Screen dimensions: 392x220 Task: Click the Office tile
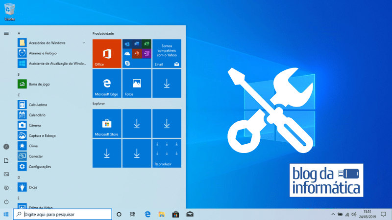(x=107, y=53)
